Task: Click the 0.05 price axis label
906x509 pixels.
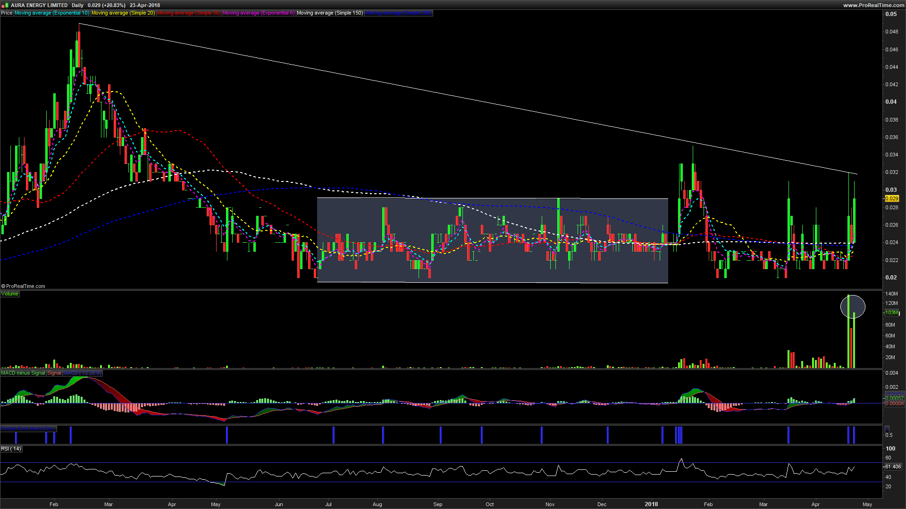Action: click(891, 14)
